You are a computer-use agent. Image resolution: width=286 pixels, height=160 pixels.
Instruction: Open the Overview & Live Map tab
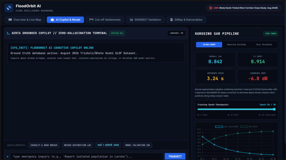(25, 20)
